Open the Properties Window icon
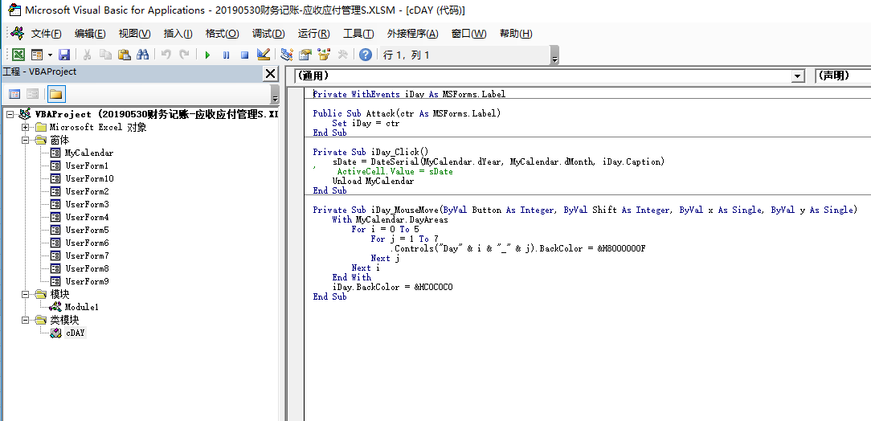Screen dimensions: 871x421 click(x=305, y=55)
